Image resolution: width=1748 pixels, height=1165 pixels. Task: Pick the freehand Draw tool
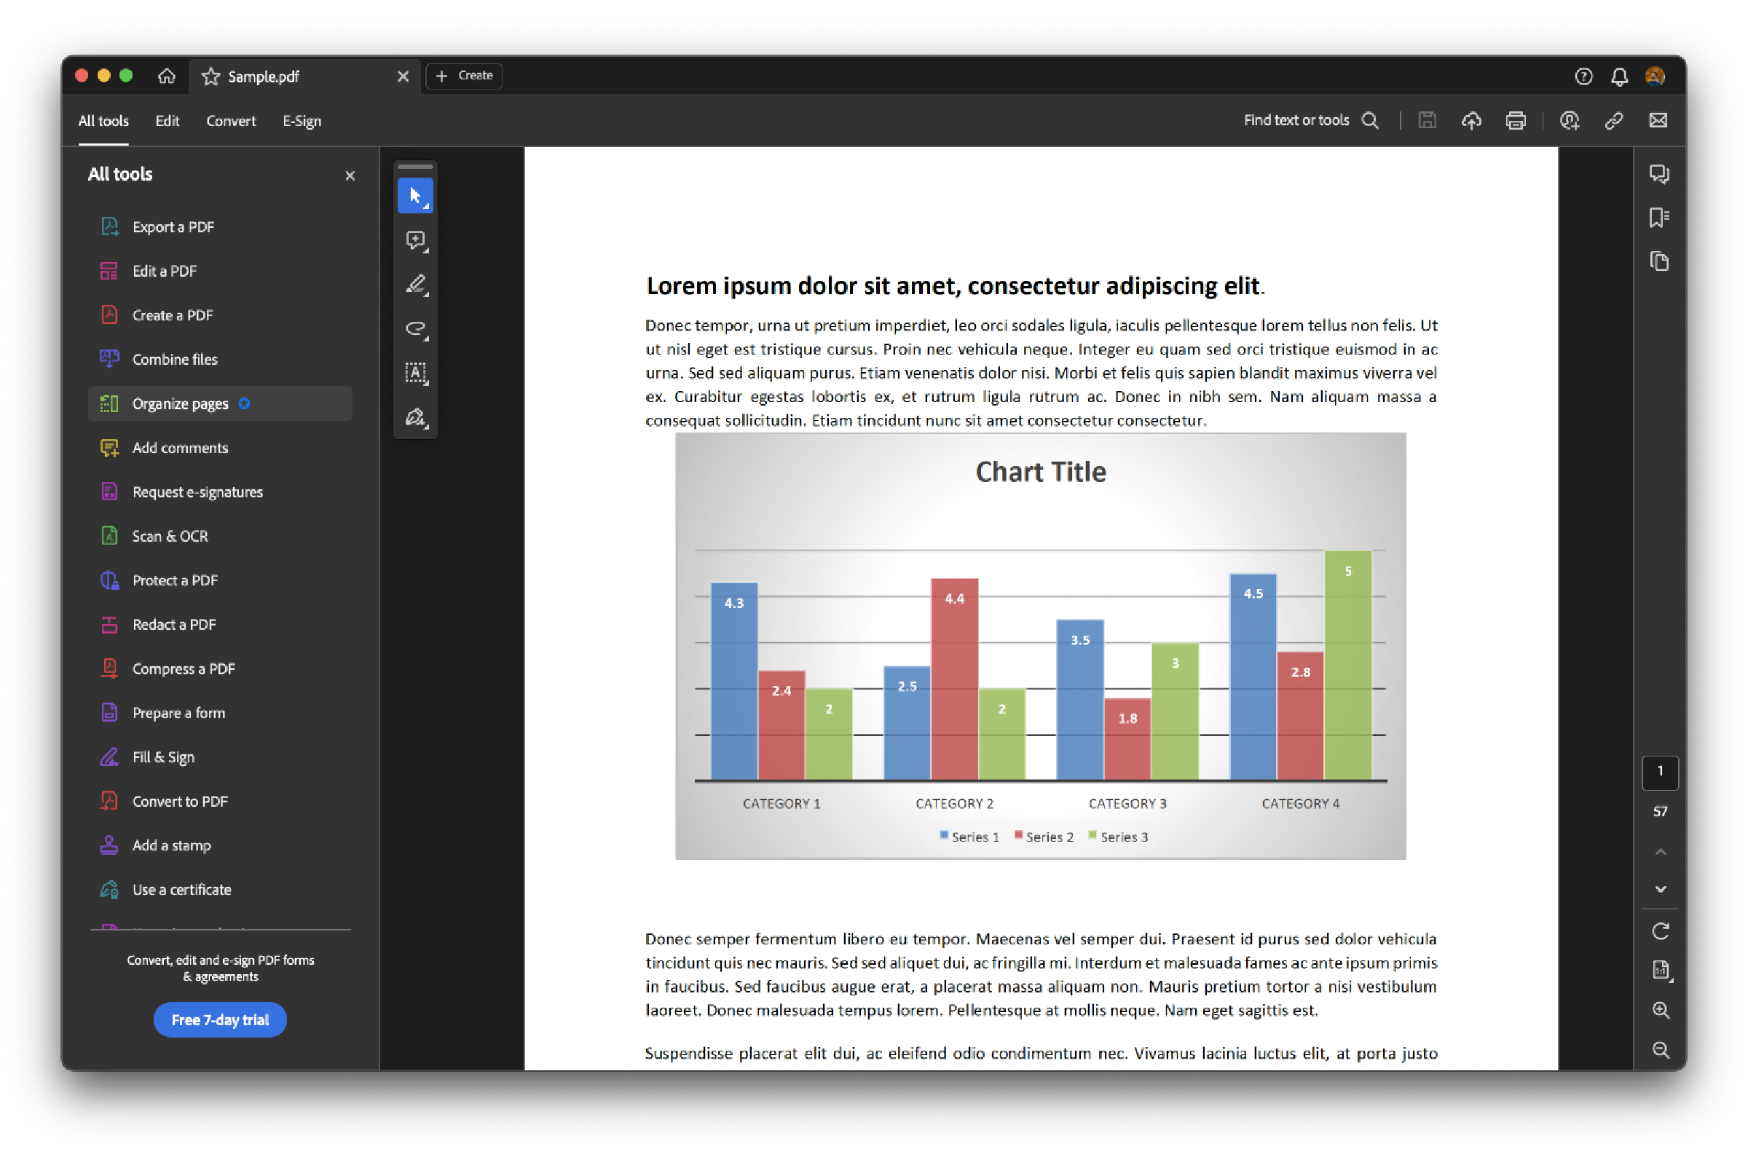click(416, 329)
